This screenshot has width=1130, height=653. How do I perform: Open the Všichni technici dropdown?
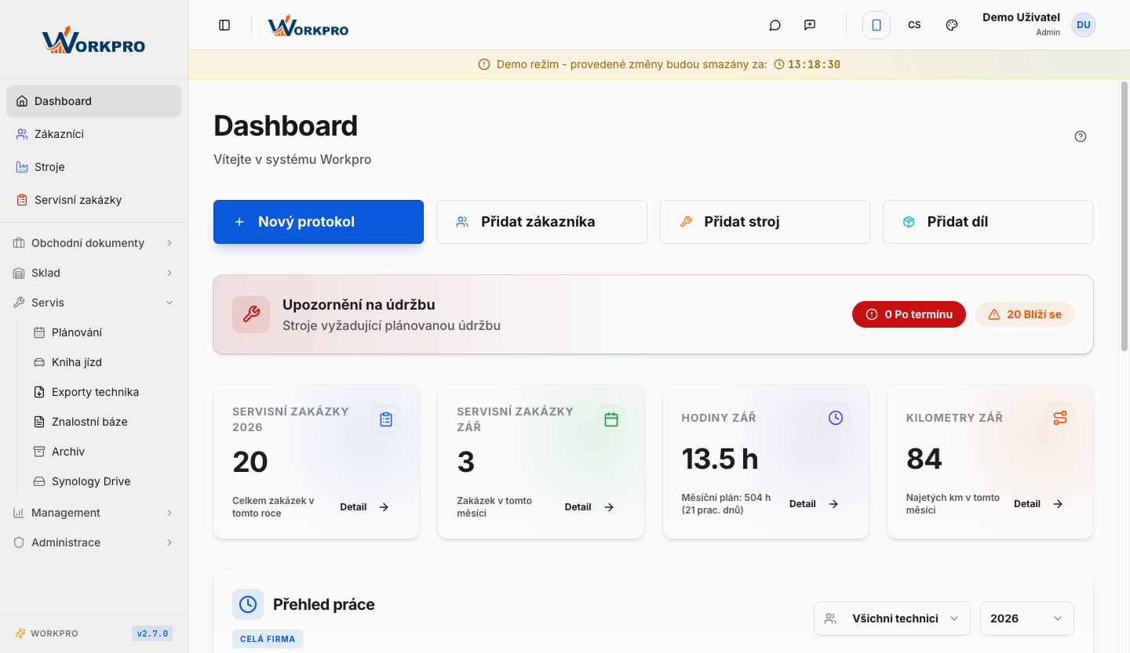coord(892,619)
